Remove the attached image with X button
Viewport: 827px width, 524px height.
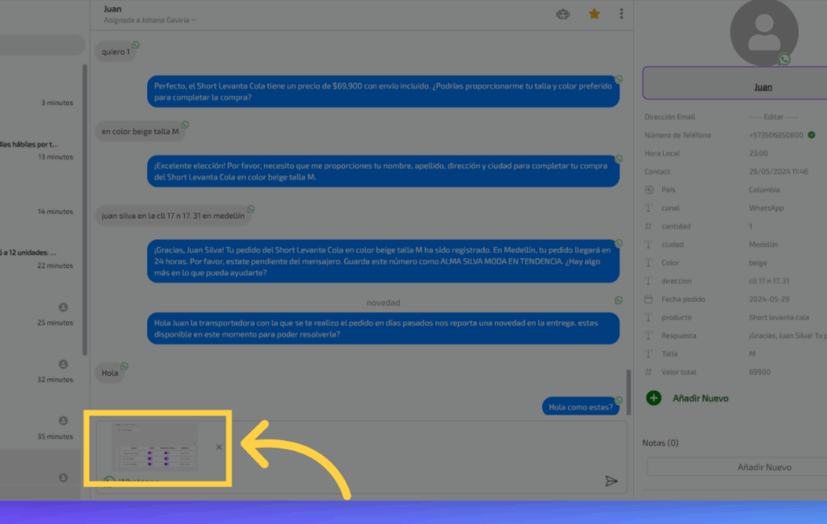tap(219, 447)
